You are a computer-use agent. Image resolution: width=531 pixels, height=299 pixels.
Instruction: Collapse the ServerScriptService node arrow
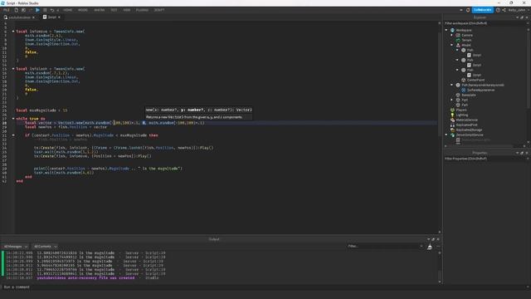pos(446,135)
